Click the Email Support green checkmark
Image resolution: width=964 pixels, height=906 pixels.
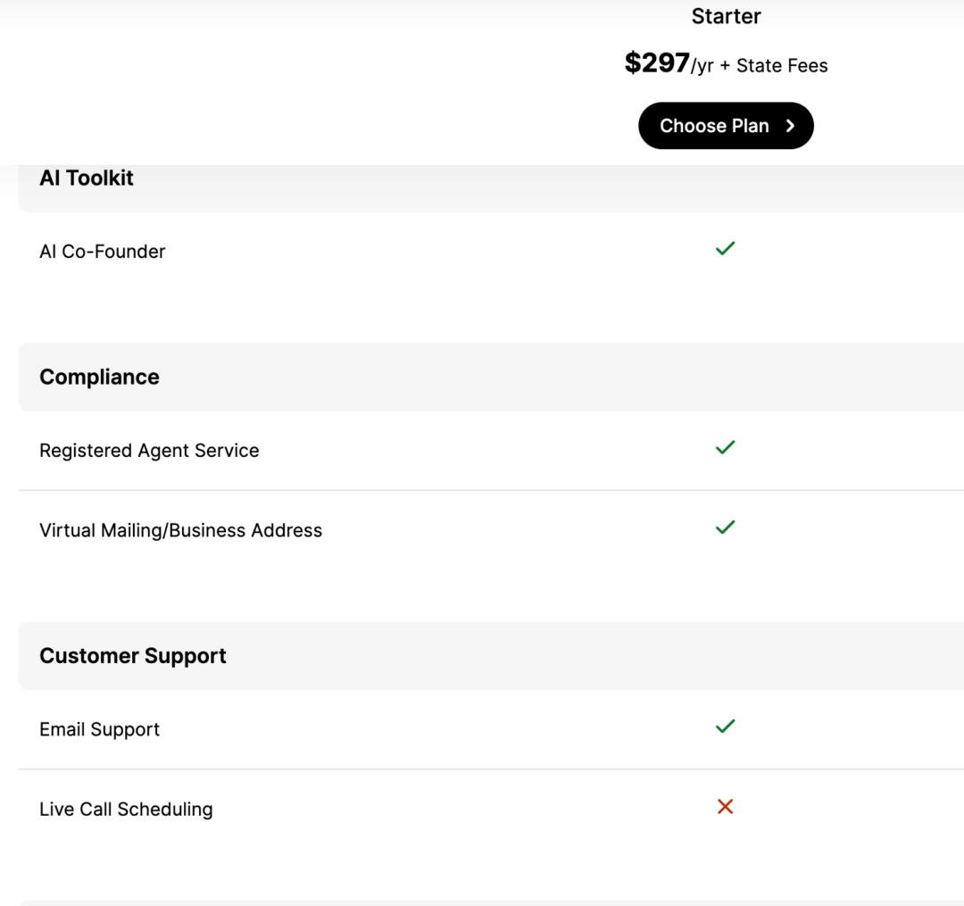[x=725, y=726]
